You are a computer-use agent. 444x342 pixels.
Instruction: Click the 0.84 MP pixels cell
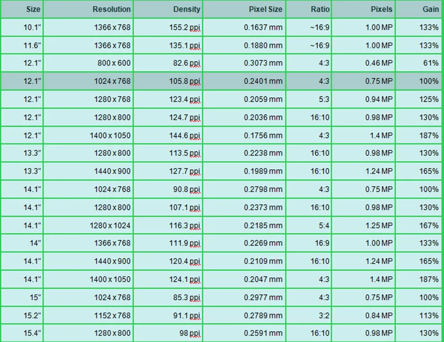(x=364, y=315)
